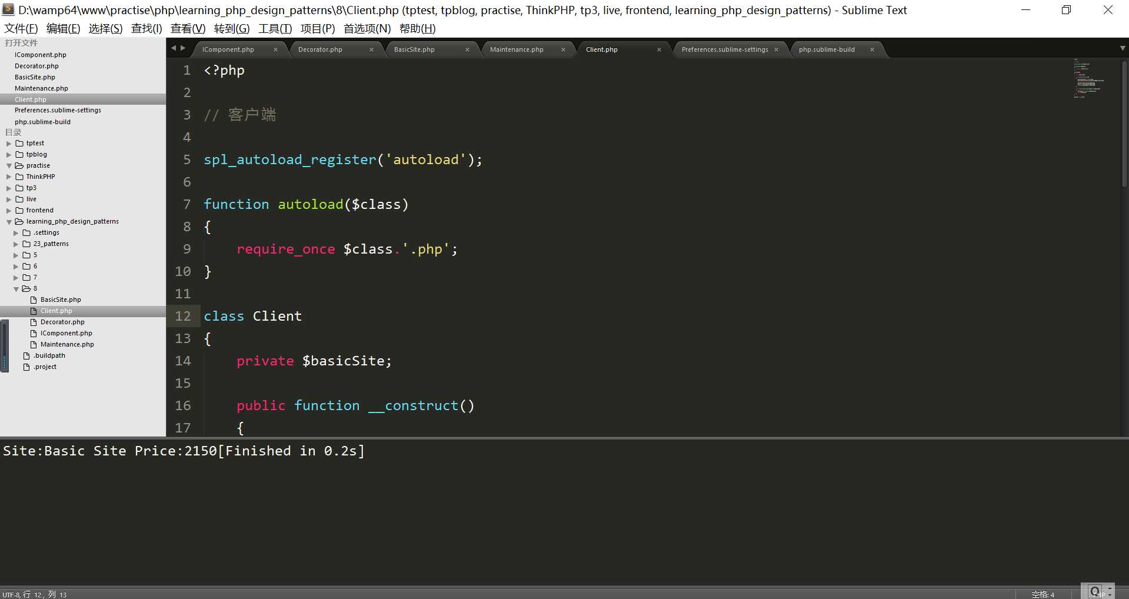This screenshot has width=1129, height=599.
Task: Open the 工具(T) menu
Action: (275, 28)
